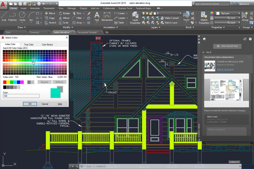
Task: Open Layer Properties manager
Action: coord(135,18)
